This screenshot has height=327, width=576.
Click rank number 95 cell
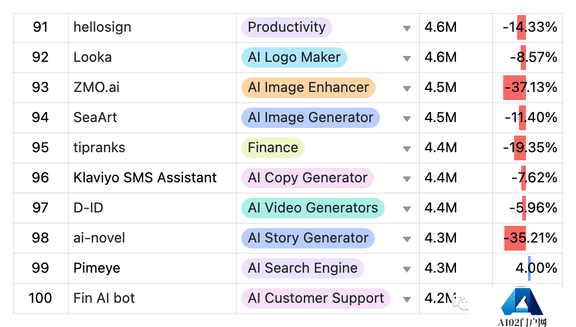coord(40,148)
